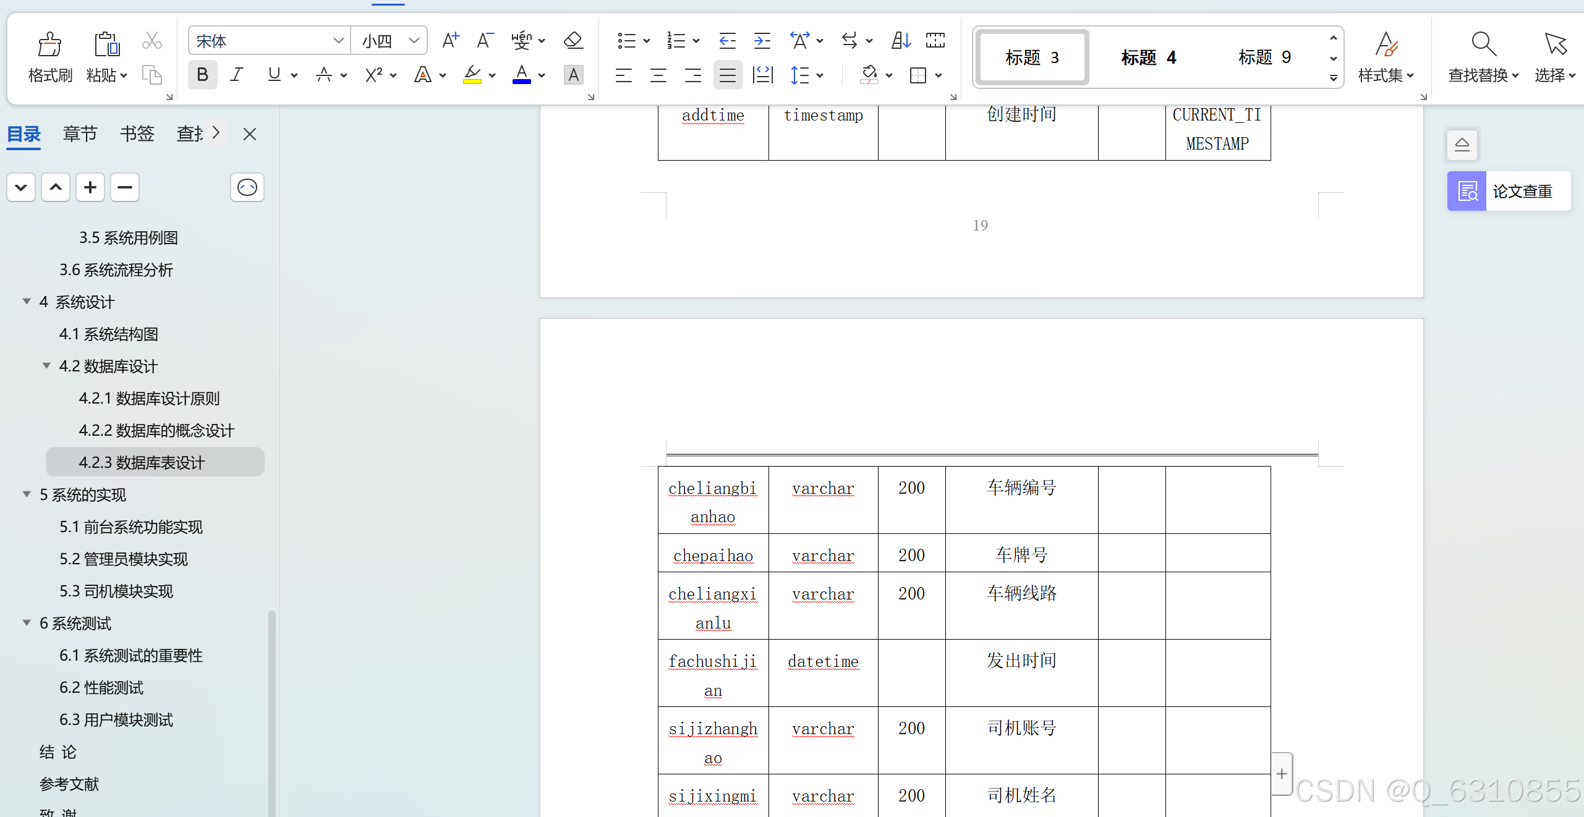The height and width of the screenshot is (817, 1584).
Task: Open the underline style dropdown arrow
Action: [x=294, y=75]
